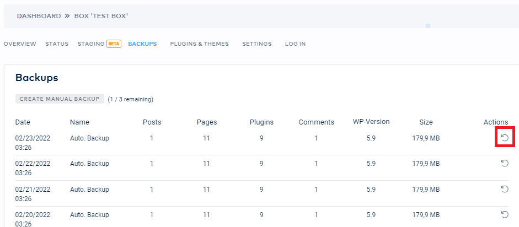Viewport: 519px width, 227px height.
Task: Click the Create Manual Backup button
Action: [x=60, y=99]
